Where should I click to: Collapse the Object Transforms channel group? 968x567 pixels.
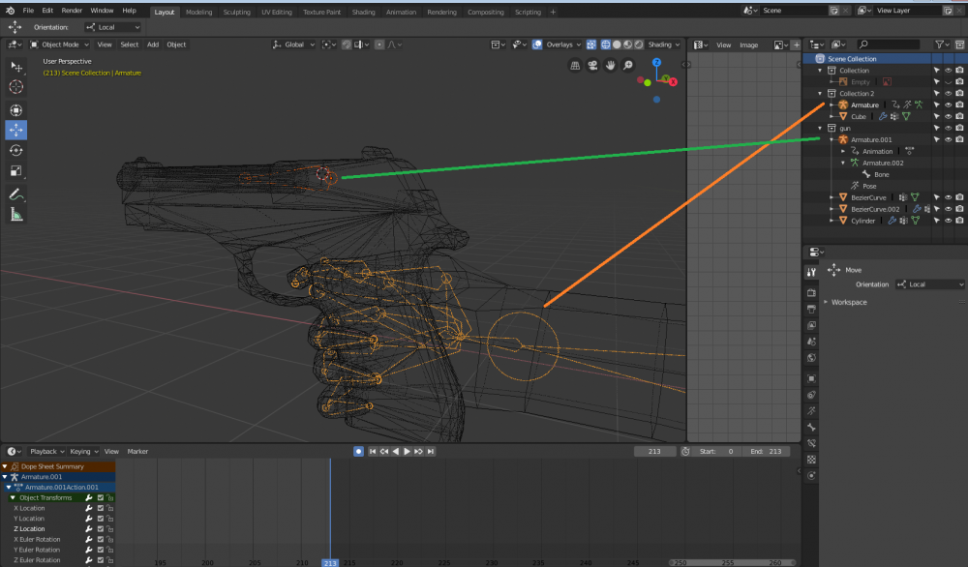click(x=14, y=497)
